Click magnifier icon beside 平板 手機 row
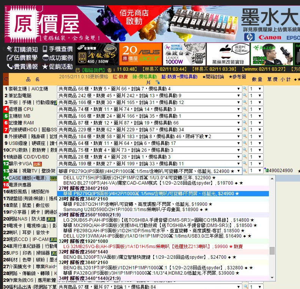This screenshot has height=289, width=300. pos(245,102)
